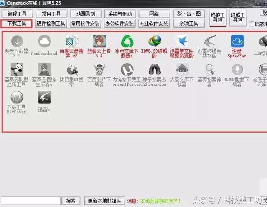Open 迅雷v5绿色共存版 icon

(210, 41)
